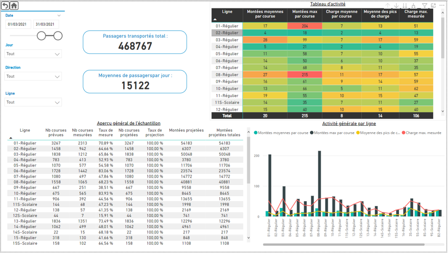Go to the home page icon
This screenshot has width=448, height=253.
(14, 5)
